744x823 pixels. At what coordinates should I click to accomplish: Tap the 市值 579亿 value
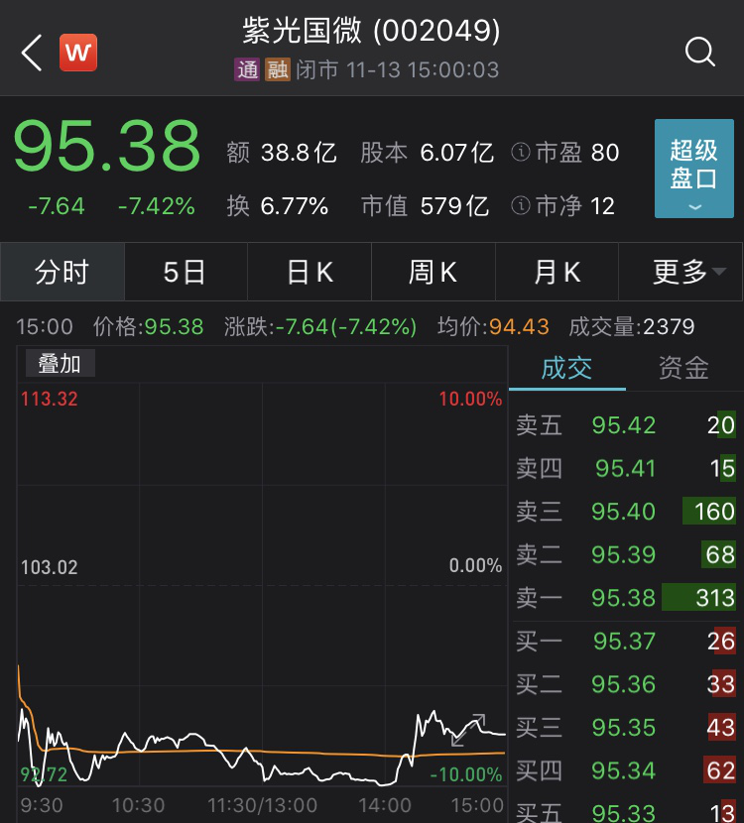tap(425, 206)
